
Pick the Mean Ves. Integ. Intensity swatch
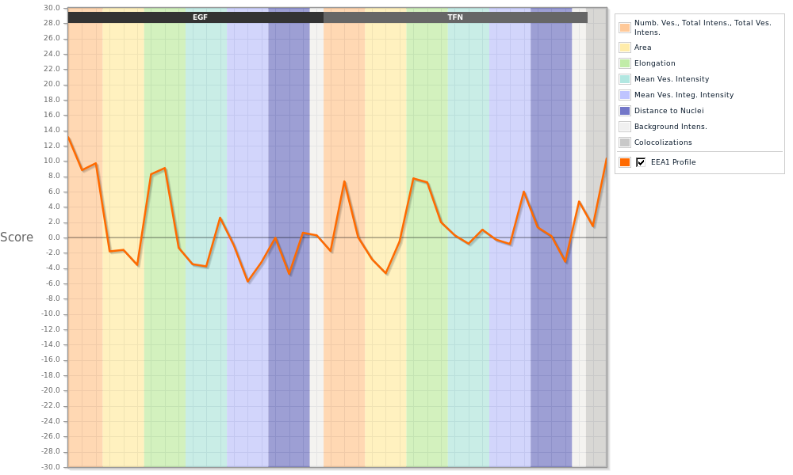point(625,95)
